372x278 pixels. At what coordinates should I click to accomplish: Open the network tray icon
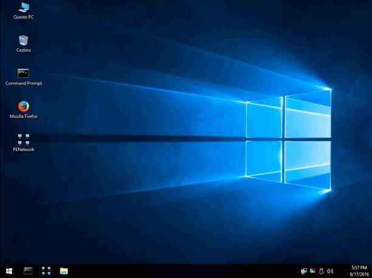pos(304,271)
